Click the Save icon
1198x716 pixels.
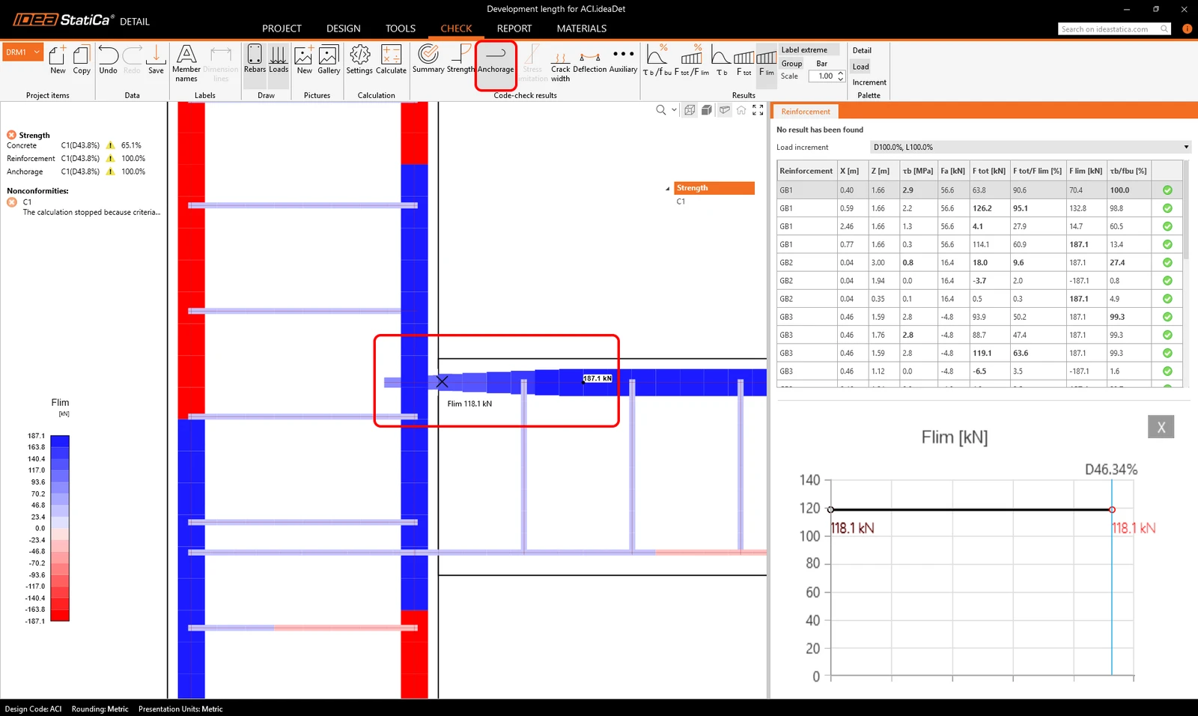click(x=156, y=55)
